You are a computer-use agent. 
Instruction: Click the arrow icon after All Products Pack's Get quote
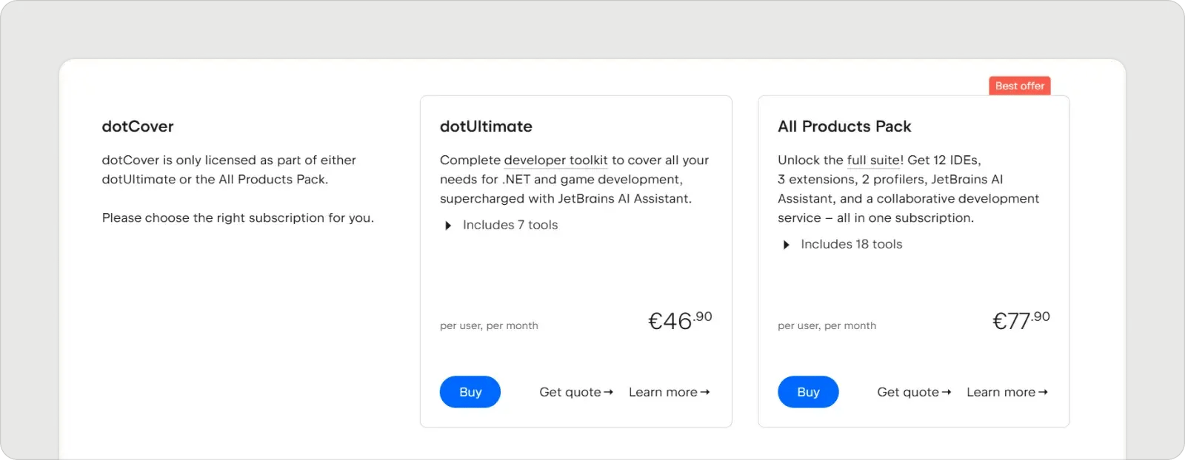tap(947, 392)
